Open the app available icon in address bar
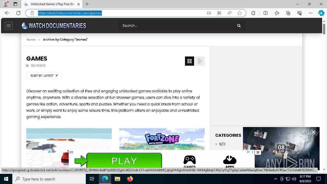Viewport: 327px width, 184px height. coord(209,13)
